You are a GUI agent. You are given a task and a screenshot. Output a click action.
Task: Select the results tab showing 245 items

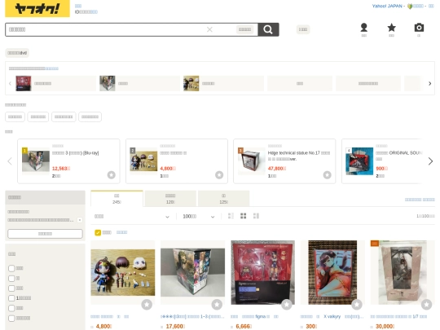(x=117, y=198)
